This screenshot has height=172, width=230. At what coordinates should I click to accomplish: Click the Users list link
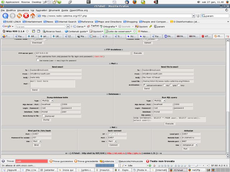pyautogui.click(x=99, y=56)
